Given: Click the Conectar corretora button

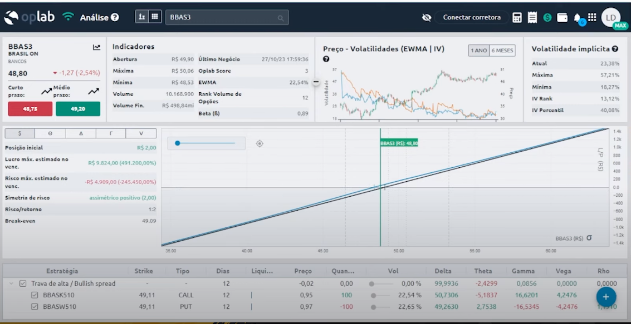Looking at the screenshot, I should point(471,18).
